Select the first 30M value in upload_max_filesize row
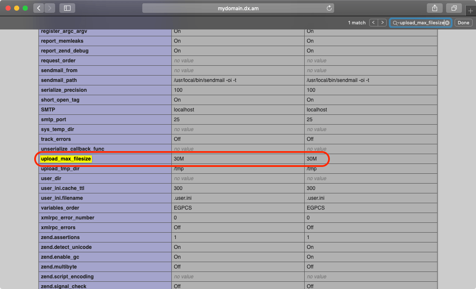Image resolution: width=476 pixels, height=289 pixels. (x=179, y=159)
